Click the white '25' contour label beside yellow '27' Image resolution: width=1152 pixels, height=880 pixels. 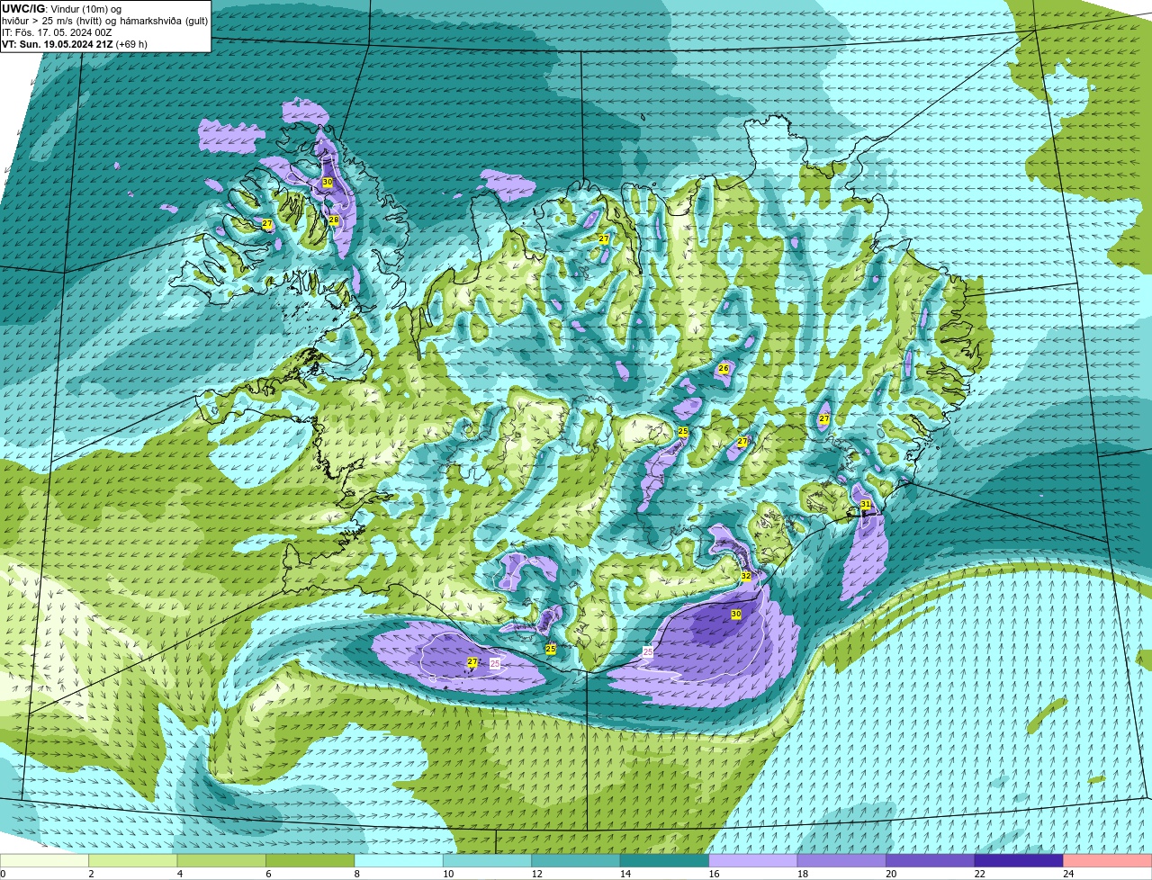tap(494, 663)
